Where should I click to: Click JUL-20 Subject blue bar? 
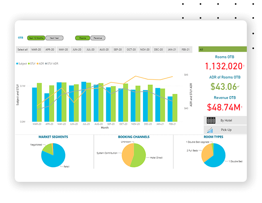coord(84,102)
